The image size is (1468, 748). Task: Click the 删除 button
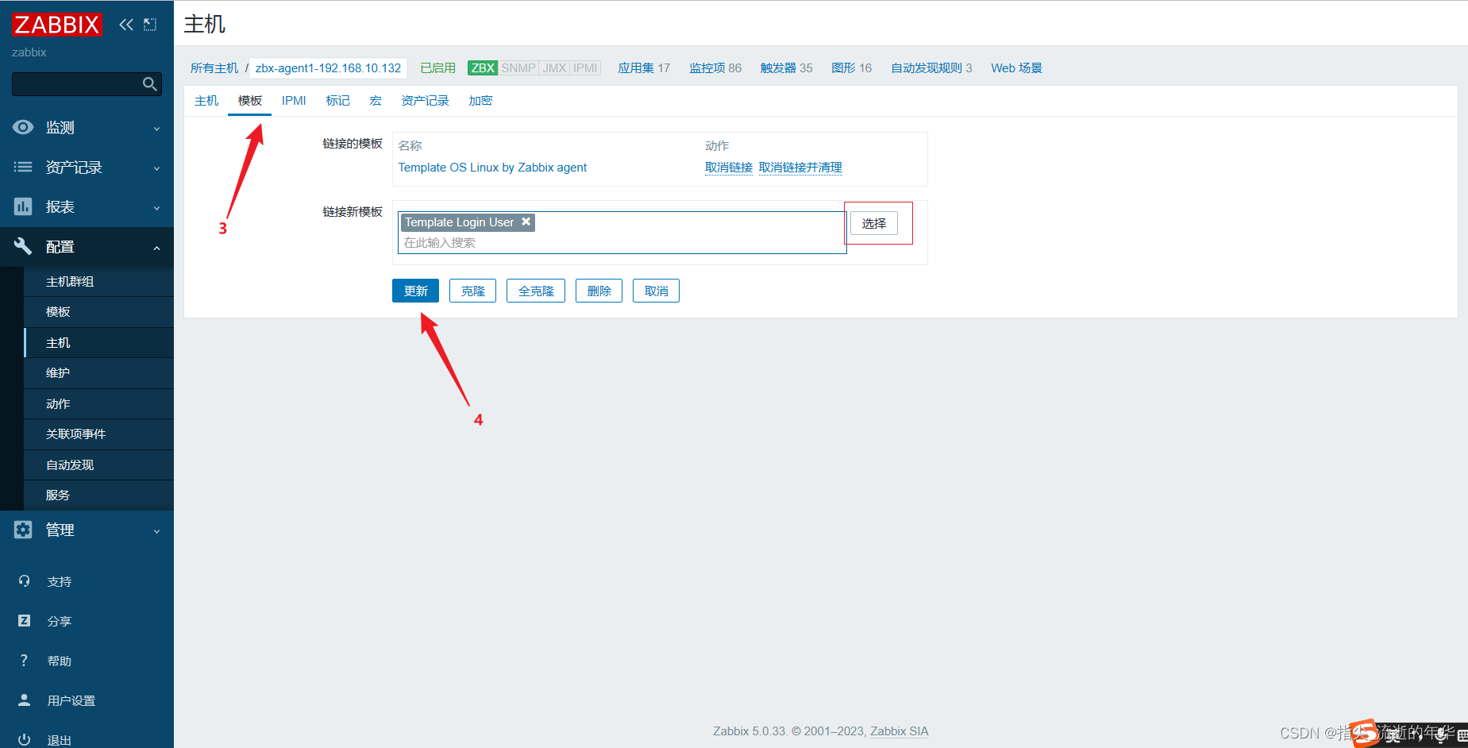pos(599,291)
